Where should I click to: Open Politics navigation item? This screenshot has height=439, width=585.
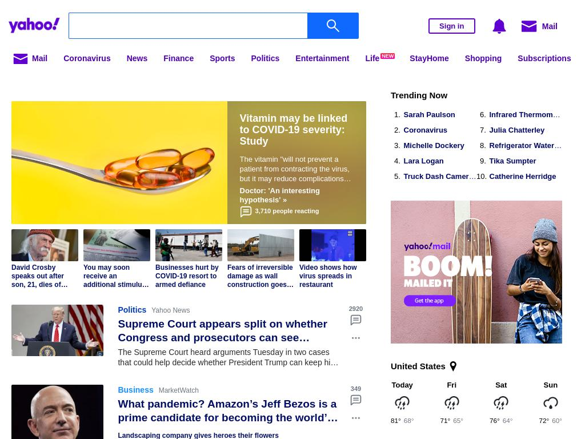pos(265,59)
